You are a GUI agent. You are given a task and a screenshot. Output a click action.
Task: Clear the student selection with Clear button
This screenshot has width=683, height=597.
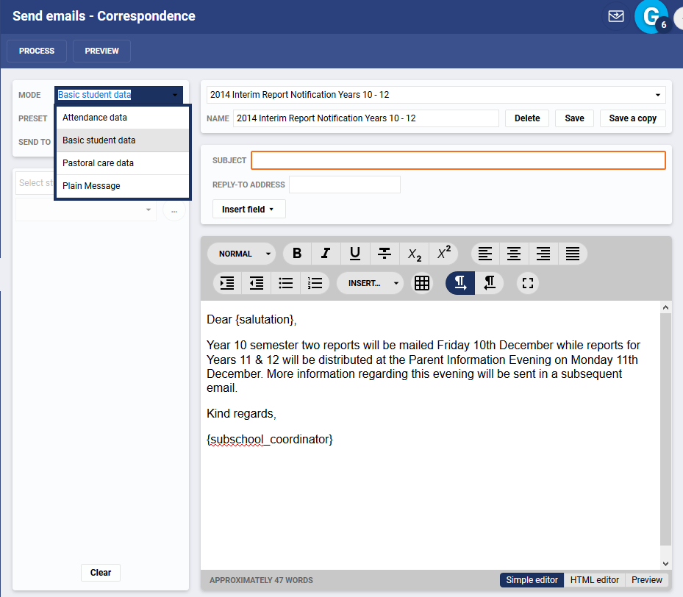coord(100,573)
